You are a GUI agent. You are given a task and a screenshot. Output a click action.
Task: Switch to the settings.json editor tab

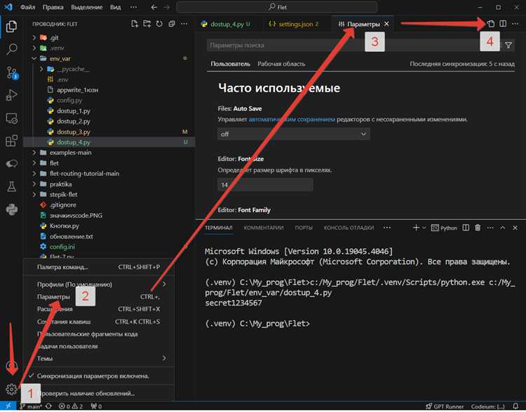(x=295, y=24)
